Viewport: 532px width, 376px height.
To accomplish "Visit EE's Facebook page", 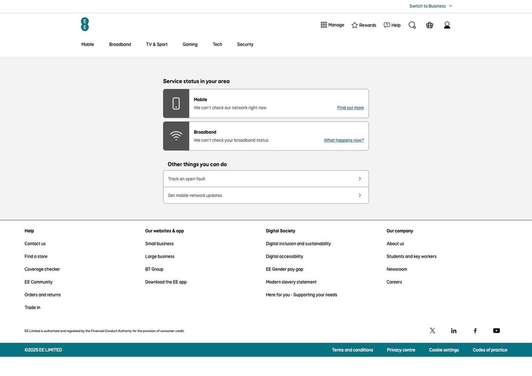I will tap(475, 331).
